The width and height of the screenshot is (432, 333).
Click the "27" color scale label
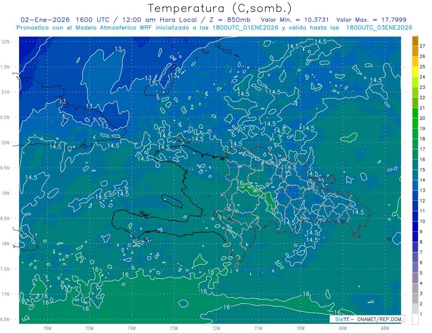(423, 46)
